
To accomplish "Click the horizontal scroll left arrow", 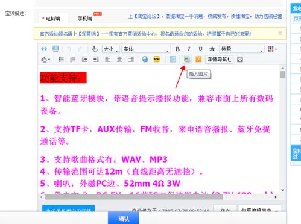I will point(42,197).
